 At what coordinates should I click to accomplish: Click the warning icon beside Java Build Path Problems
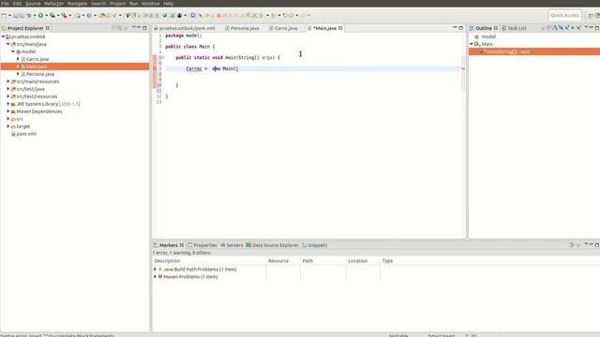(x=160, y=269)
